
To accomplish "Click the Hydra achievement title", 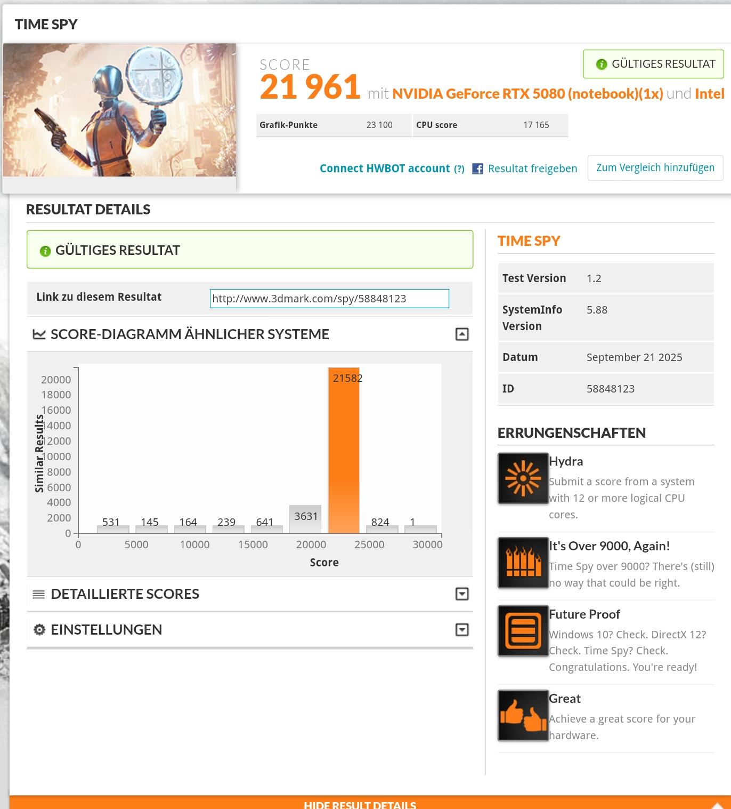I will [566, 462].
